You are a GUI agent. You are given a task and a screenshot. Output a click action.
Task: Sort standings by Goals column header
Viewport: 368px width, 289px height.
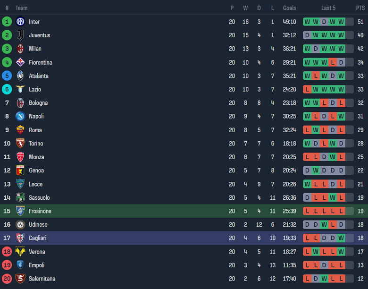click(289, 8)
